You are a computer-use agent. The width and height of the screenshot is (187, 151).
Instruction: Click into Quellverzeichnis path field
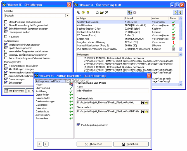tap(108, 103)
